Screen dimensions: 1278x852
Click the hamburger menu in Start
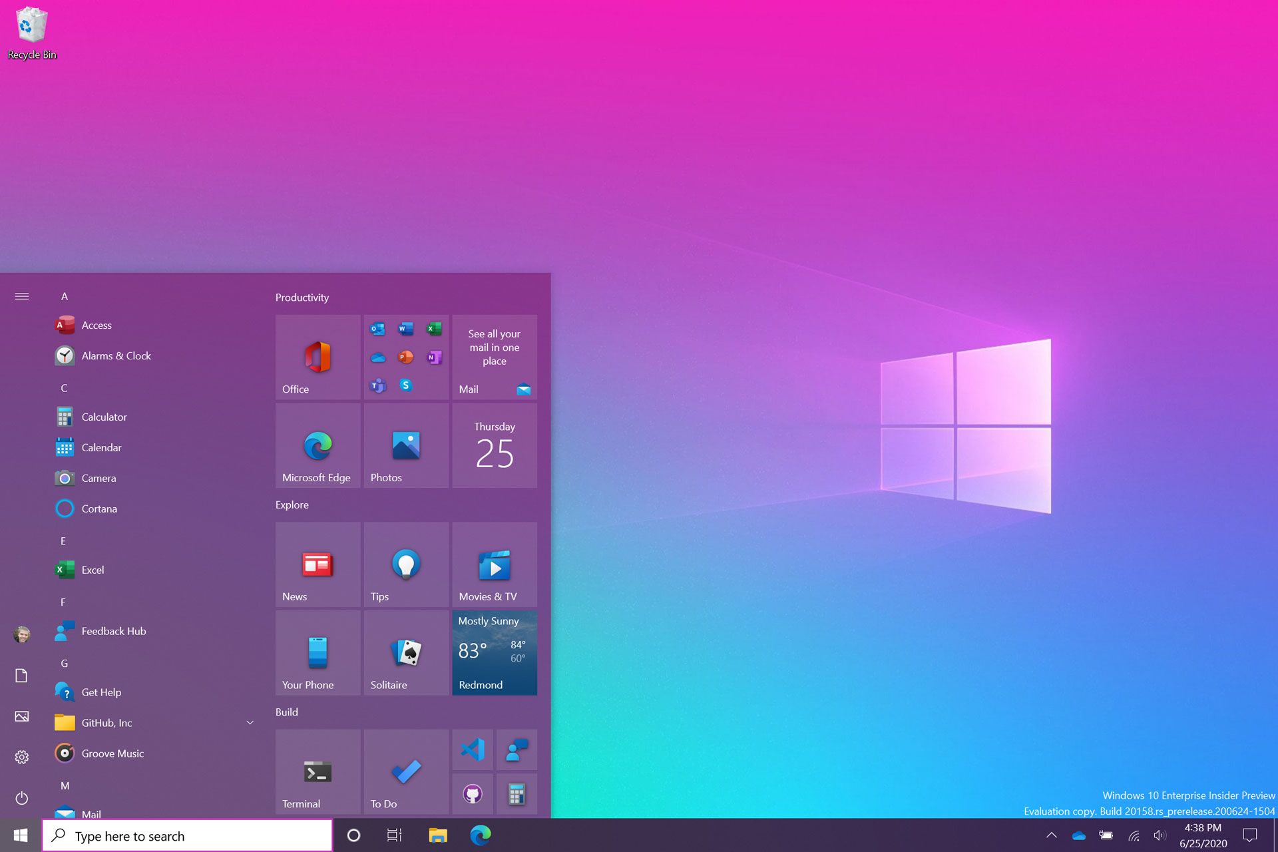coord(21,296)
